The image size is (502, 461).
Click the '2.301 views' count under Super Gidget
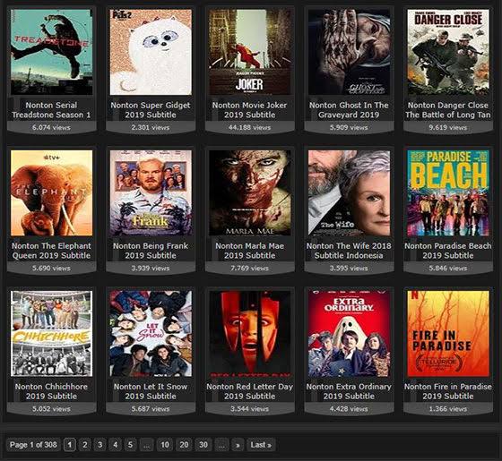[x=151, y=127]
